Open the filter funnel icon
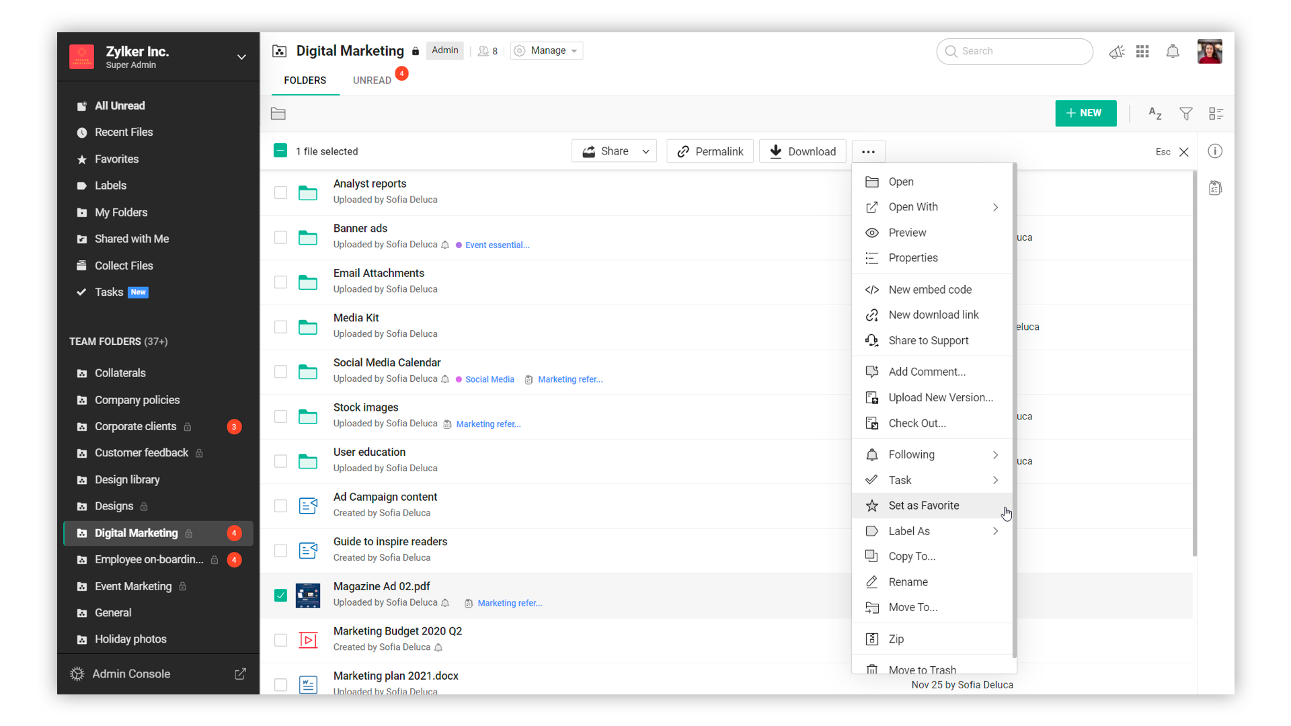The width and height of the screenshot is (1291, 726). 1186,114
